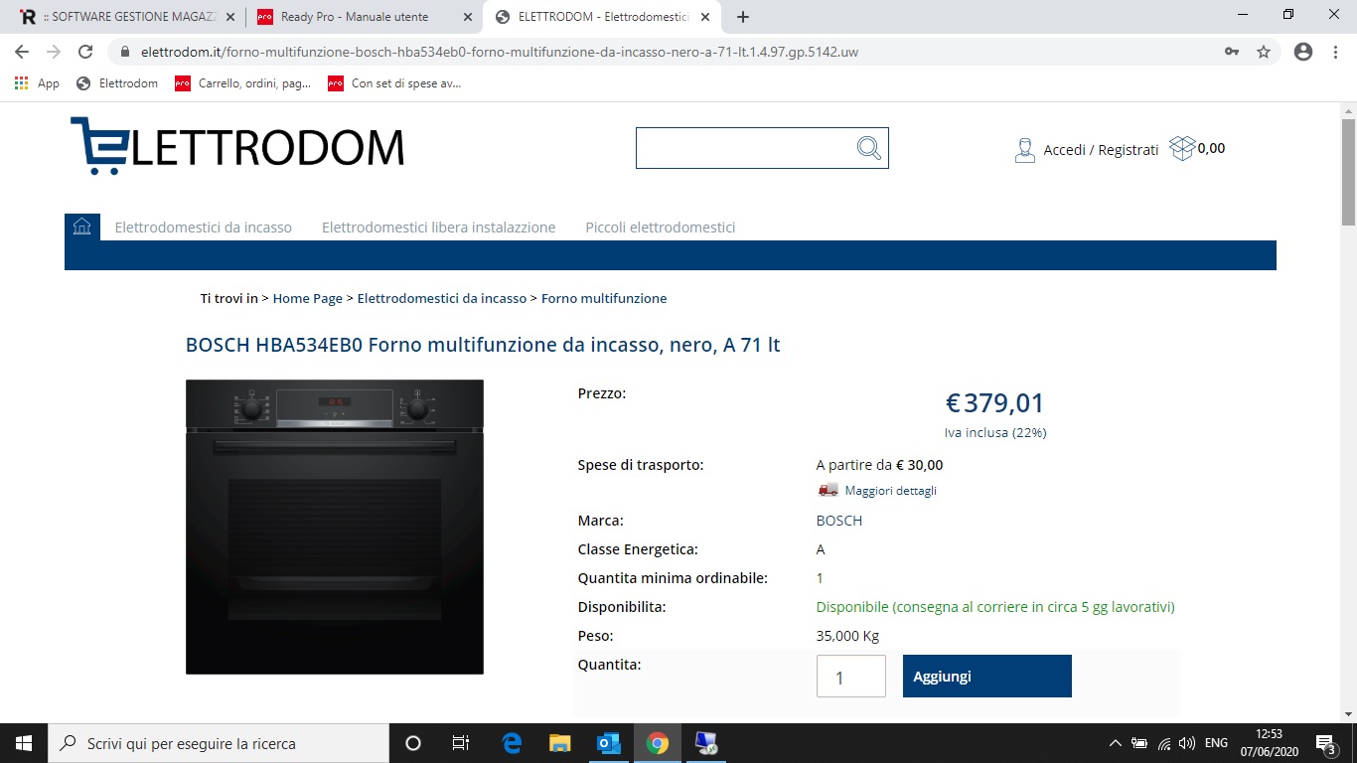Click the quantity input field
Screen dimensions: 1357x763
pos(851,676)
